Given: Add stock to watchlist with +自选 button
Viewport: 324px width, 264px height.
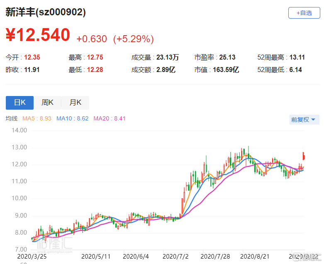Looking at the screenshot, I should [x=304, y=13].
